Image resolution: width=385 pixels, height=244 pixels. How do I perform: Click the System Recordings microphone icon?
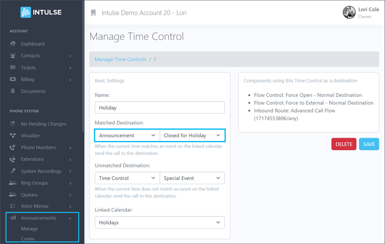coord(13,171)
